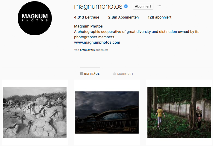Click the grid icon beside Beiträge

click(81, 74)
